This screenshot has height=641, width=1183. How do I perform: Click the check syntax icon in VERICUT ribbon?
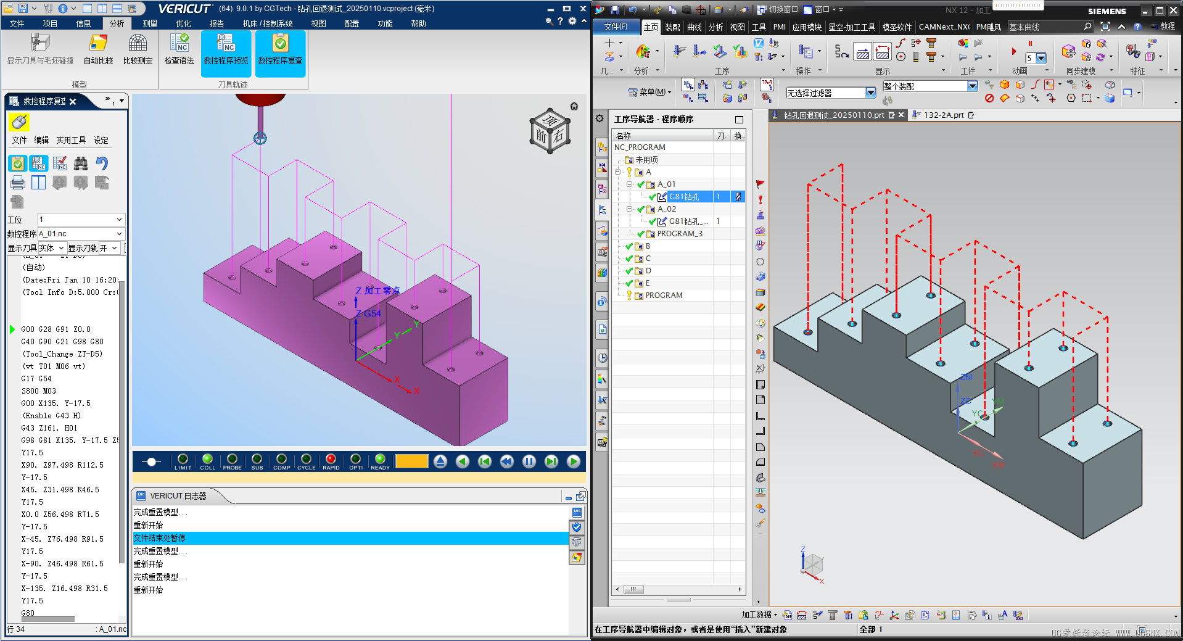[x=179, y=50]
